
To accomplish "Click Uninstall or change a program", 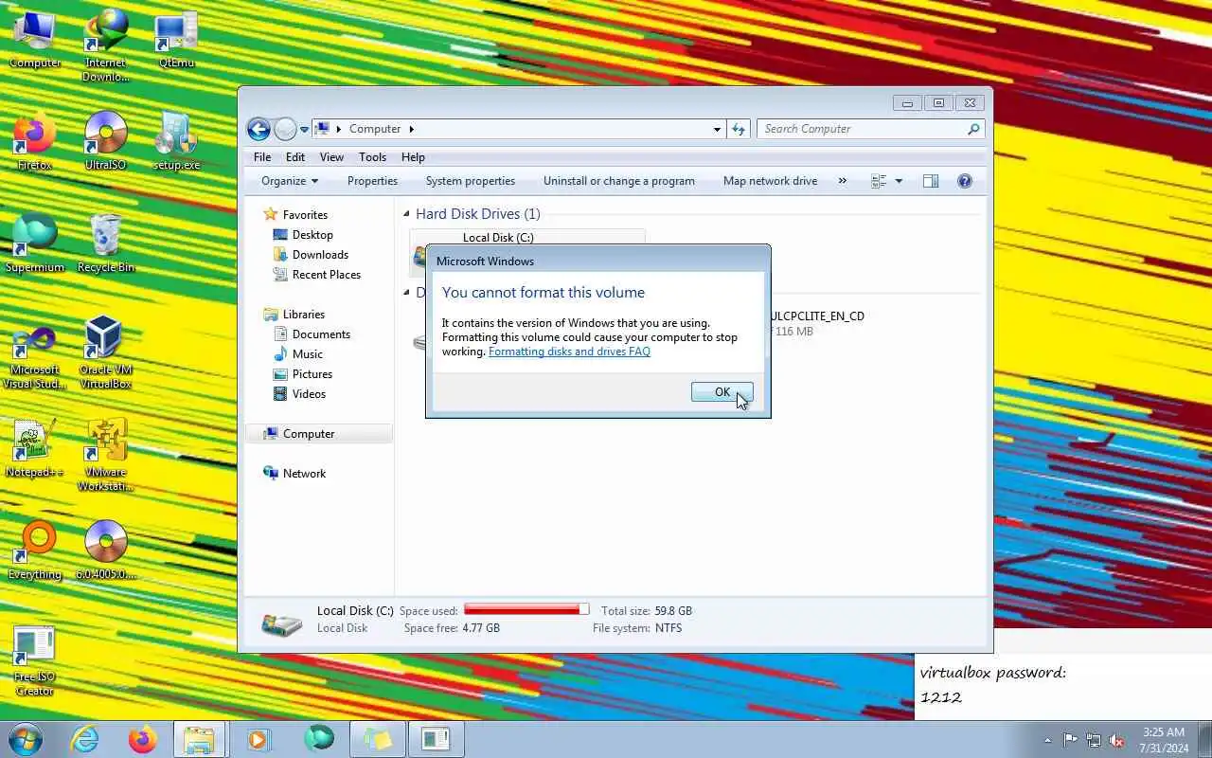I will pyautogui.click(x=619, y=181).
